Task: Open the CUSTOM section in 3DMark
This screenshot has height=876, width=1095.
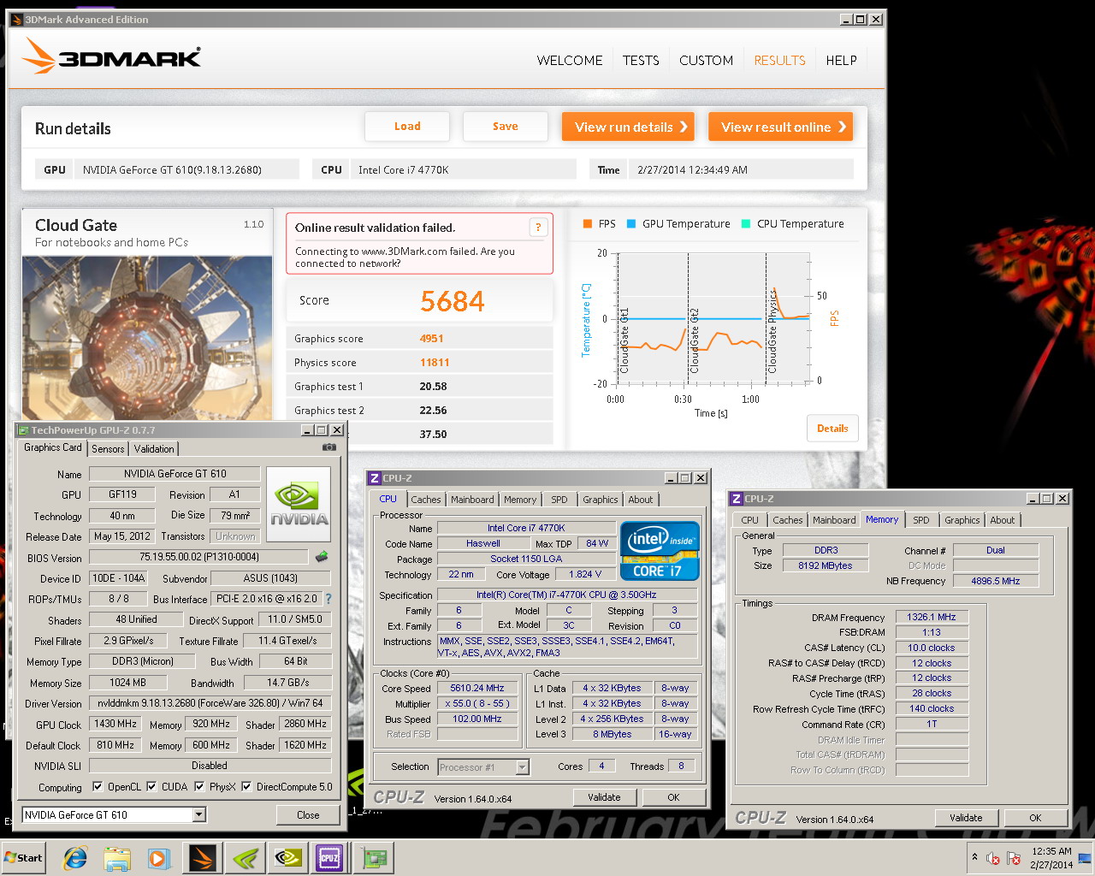Action: click(x=706, y=61)
